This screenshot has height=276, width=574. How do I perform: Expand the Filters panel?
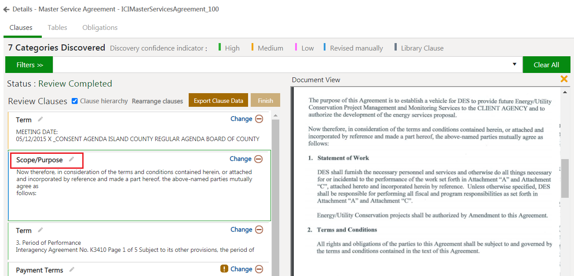(29, 65)
